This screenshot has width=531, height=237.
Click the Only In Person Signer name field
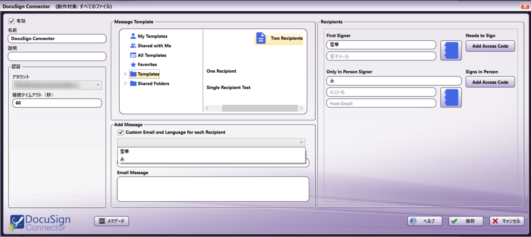coord(394,81)
